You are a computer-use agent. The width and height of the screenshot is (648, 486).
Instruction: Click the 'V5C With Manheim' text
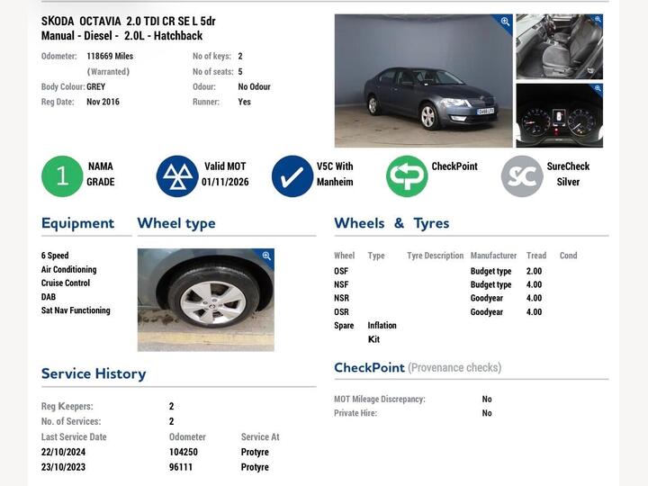(x=335, y=174)
